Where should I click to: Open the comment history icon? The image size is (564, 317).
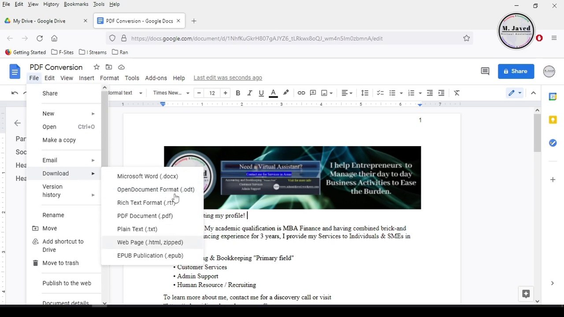[x=485, y=71]
